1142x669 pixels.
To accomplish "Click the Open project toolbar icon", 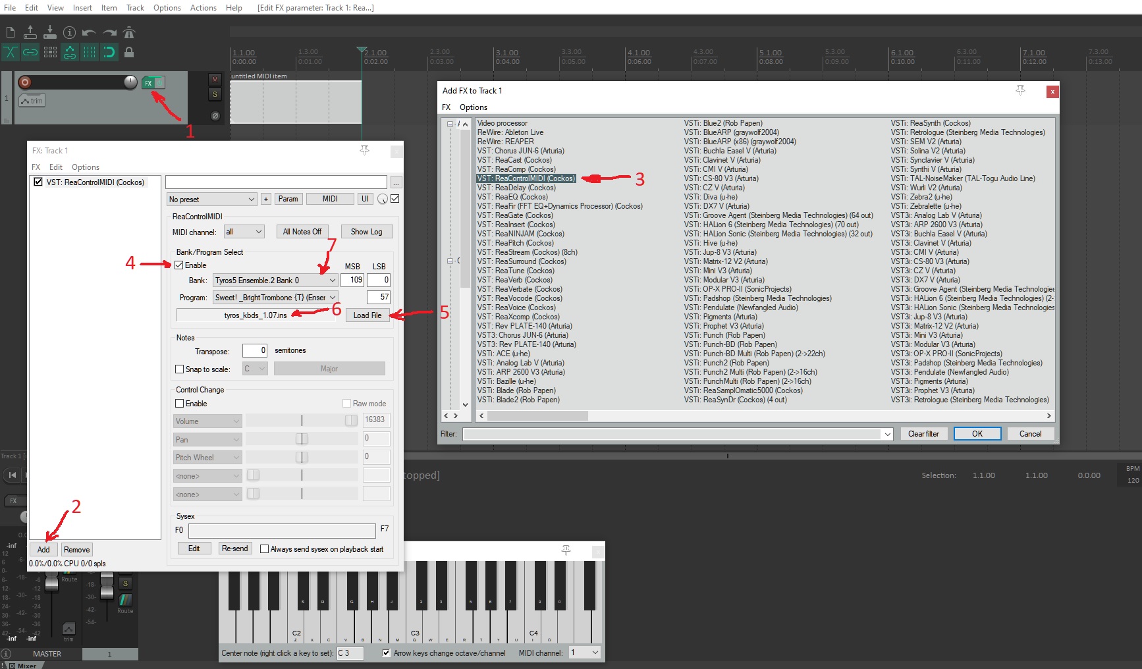I will coord(30,32).
